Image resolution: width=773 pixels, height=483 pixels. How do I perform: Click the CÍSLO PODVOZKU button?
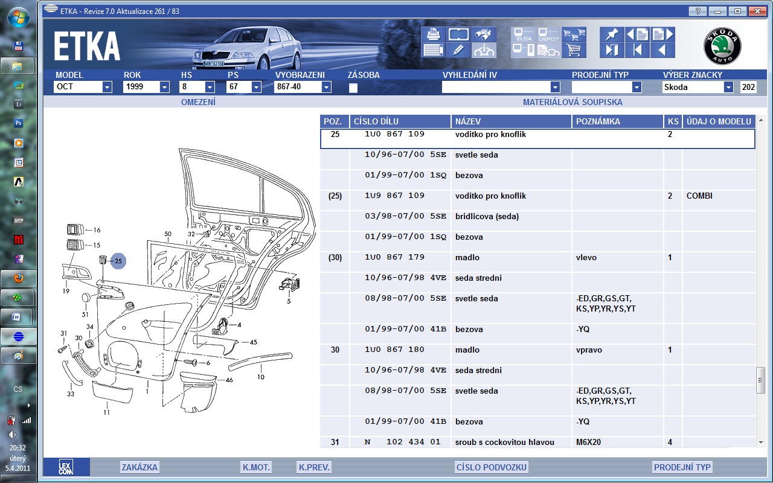[492, 467]
